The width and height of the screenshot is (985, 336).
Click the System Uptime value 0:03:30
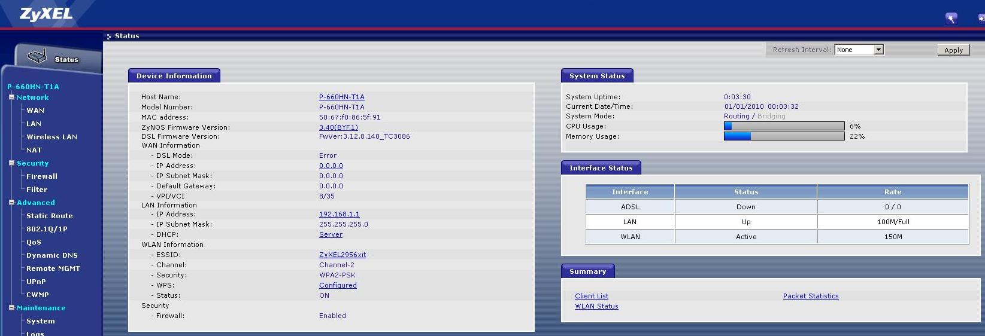coord(737,97)
